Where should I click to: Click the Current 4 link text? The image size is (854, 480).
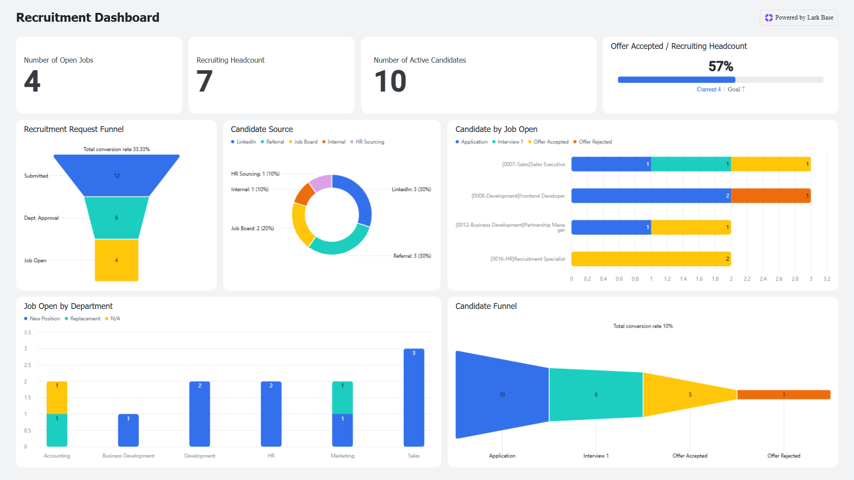click(x=709, y=89)
